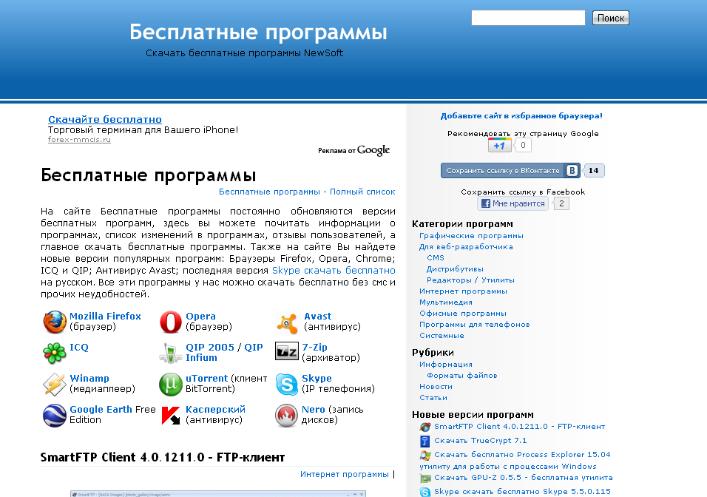Click the orange Avast antivirus icon
Screen dimensions: 707x497
pyautogui.click(x=287, y=323)
